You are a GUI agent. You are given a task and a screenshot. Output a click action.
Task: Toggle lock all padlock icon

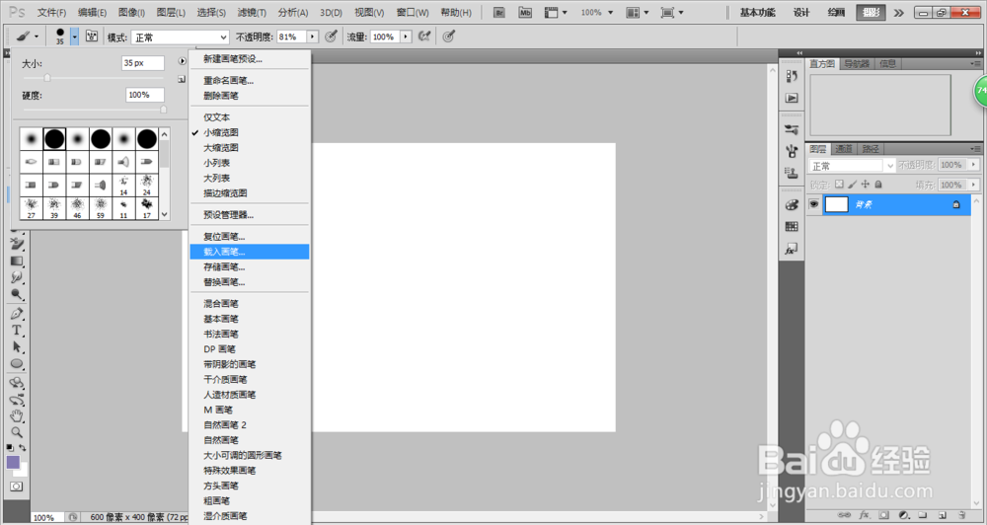coord(878,185)
